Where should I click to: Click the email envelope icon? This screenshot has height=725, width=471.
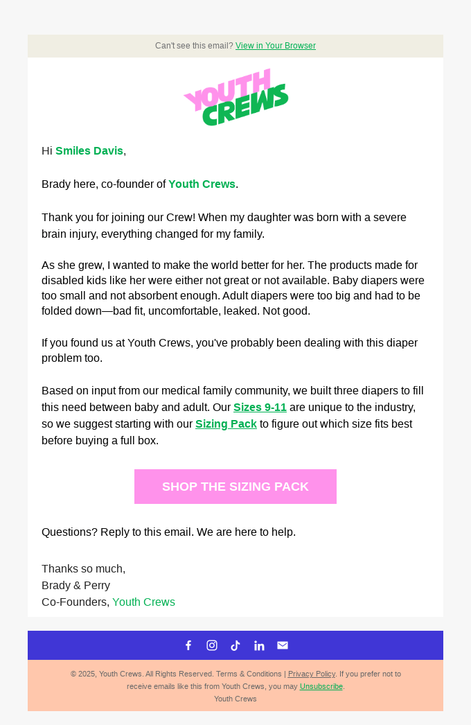283,645
